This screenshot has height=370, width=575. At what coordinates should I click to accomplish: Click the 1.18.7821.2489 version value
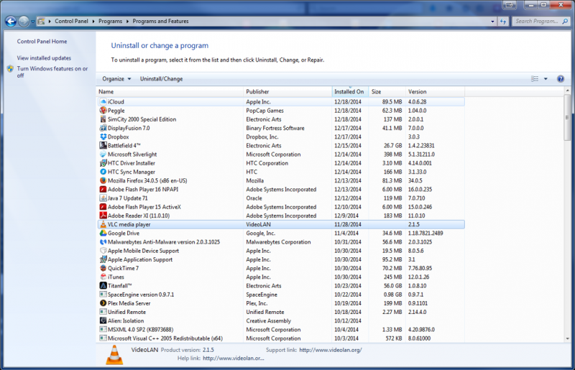point(425,233)
